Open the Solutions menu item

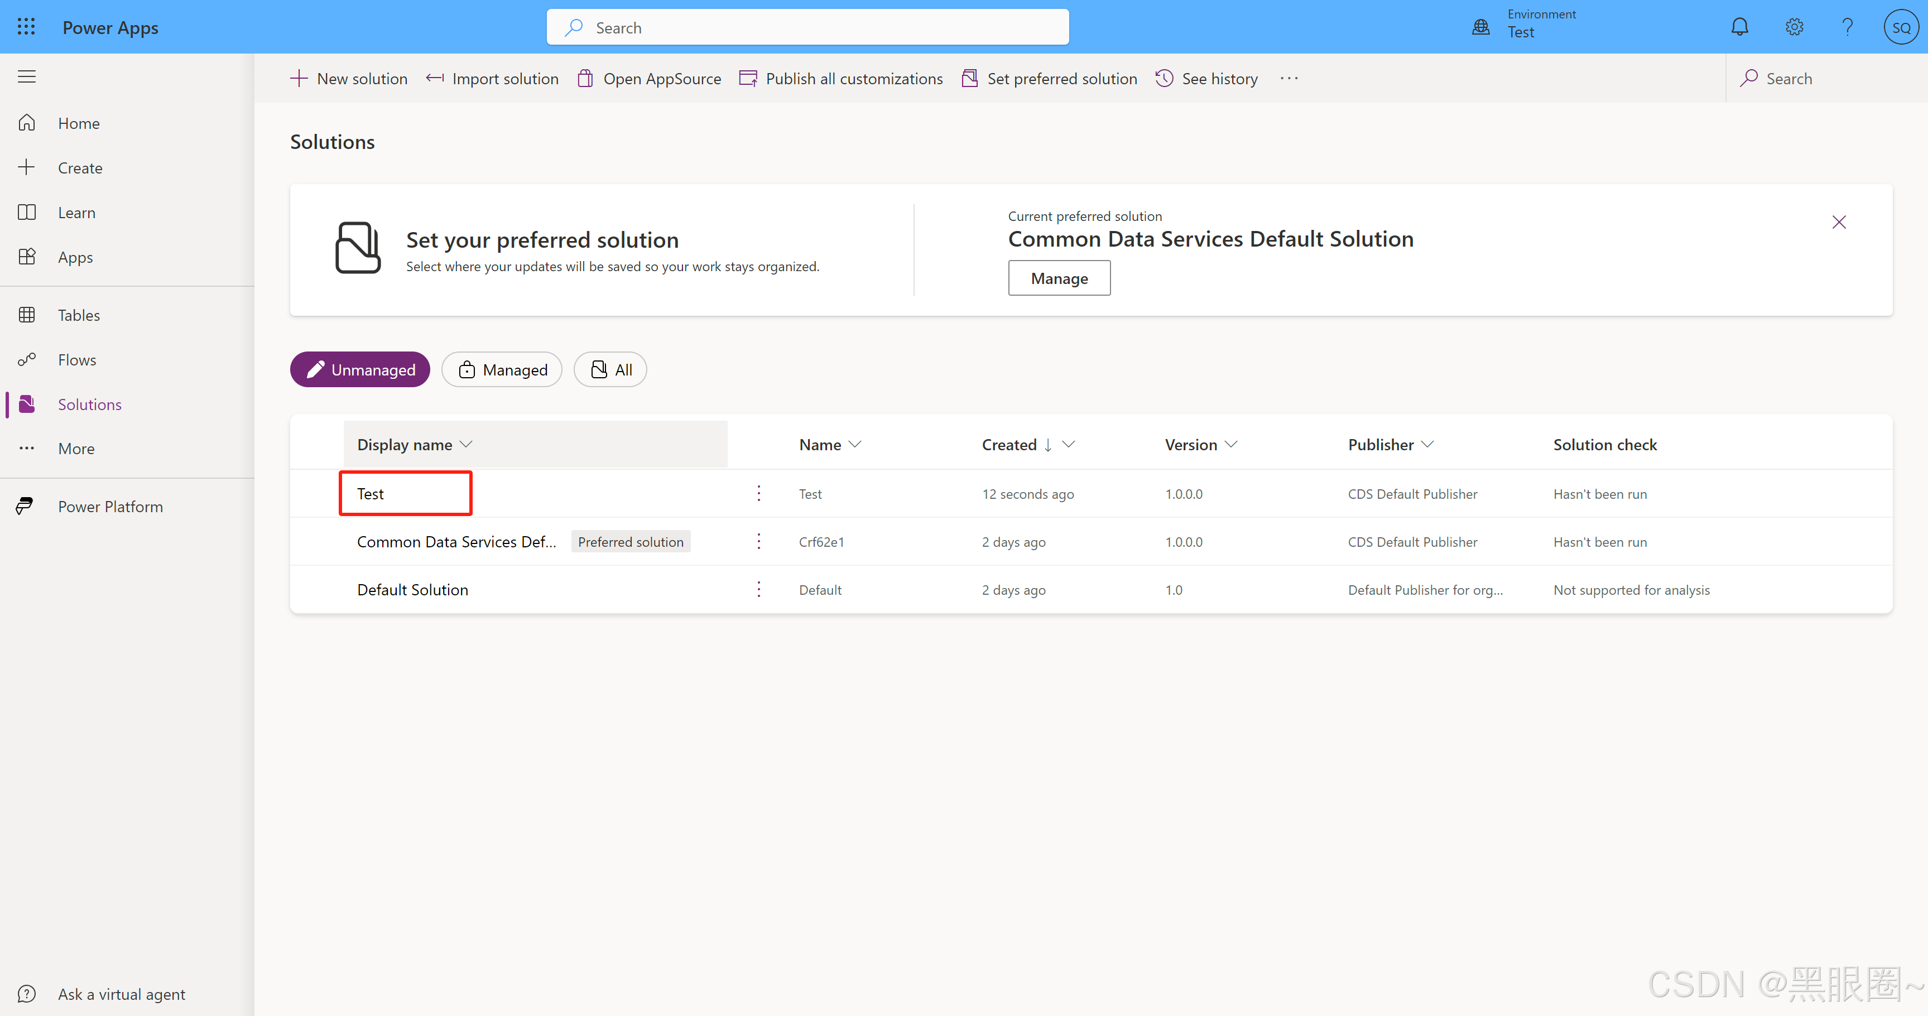(90, 404)
